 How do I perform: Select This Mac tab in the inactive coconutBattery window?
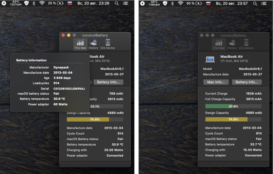tap(219, 44)
